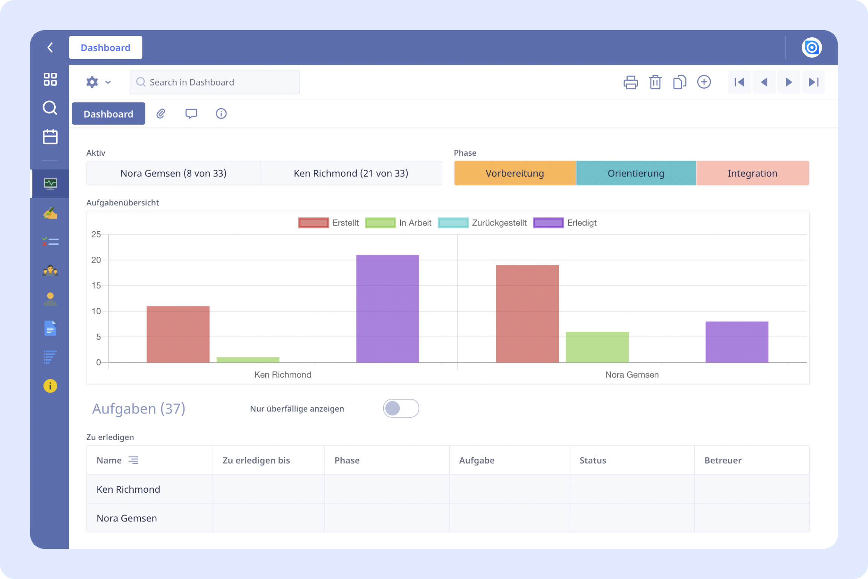Viewport: 868px width, 579px height.
Task: Open the comments speech bubble tab
Action: click(191, 113)
